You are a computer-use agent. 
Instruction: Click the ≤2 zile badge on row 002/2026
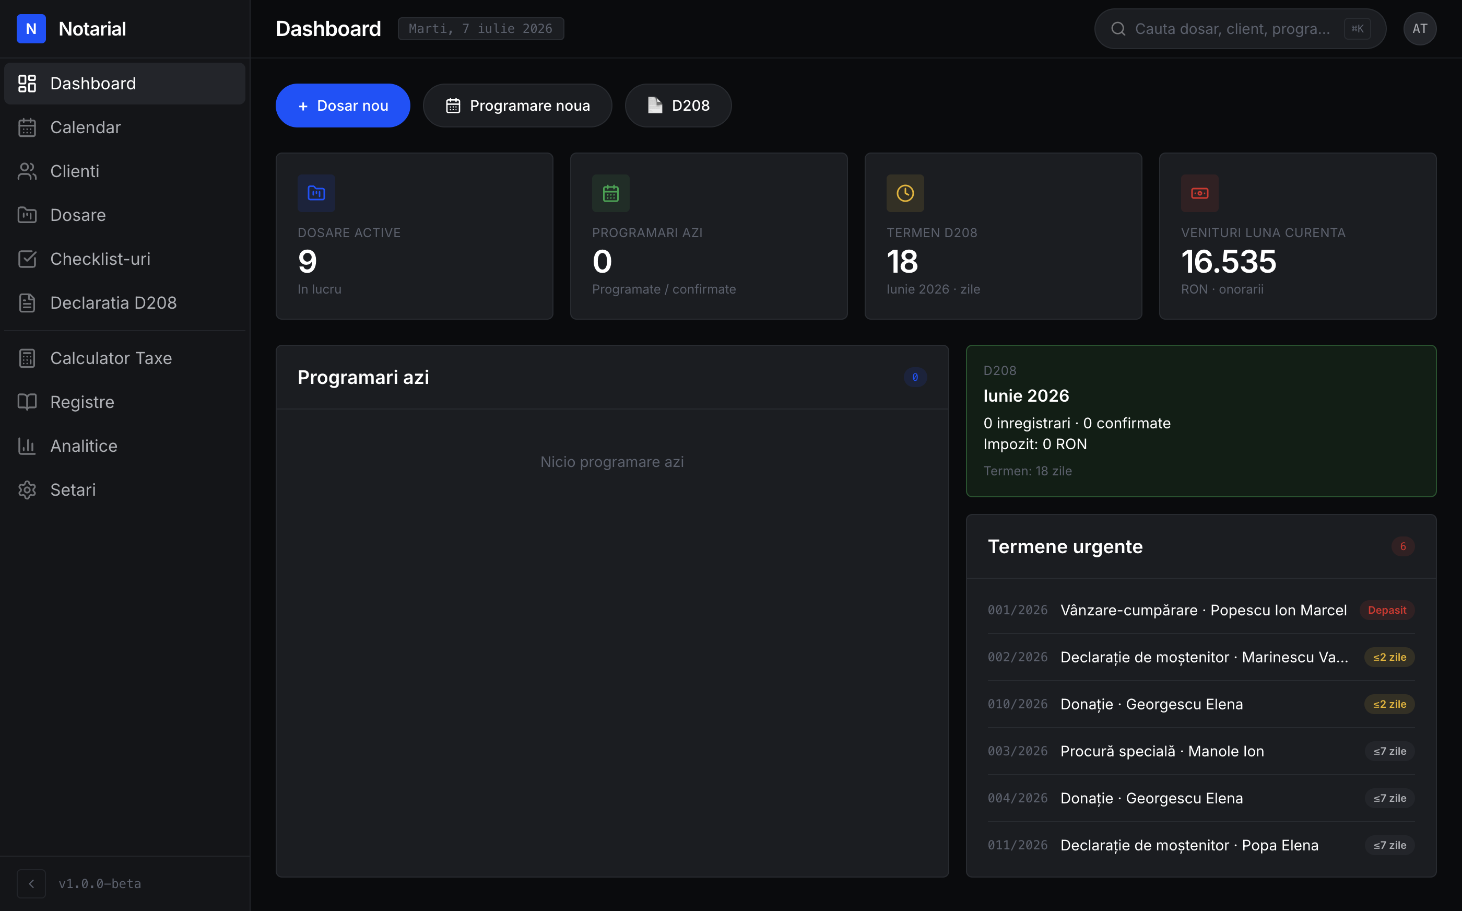pyautogui.click(x=1389, y=657)
